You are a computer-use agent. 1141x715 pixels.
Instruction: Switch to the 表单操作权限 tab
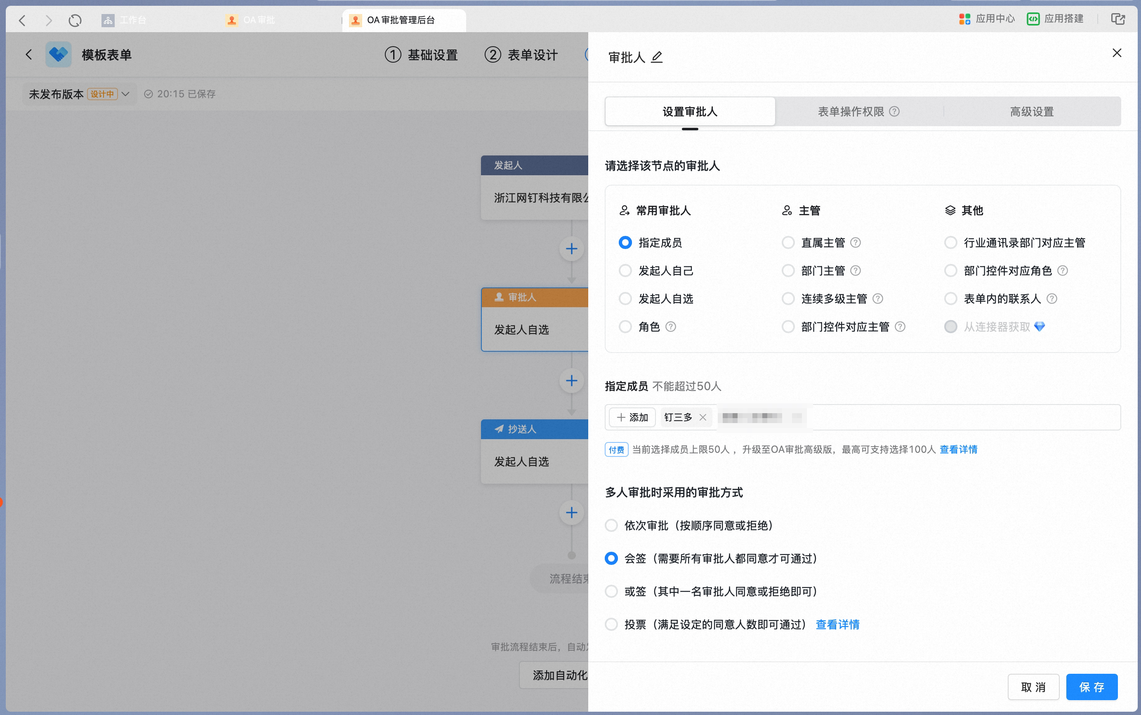(x=858, y=112)
